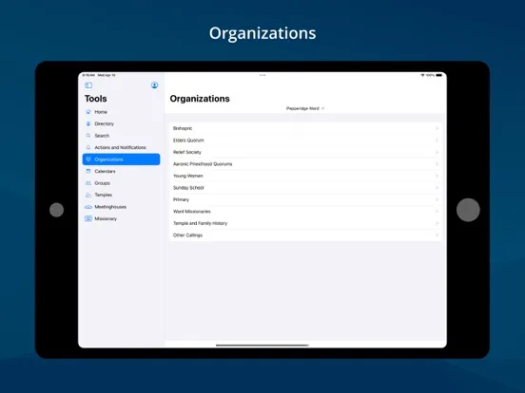Toggle the sidebar panel icon
This screenshot has height=393, width=525.
88,85
